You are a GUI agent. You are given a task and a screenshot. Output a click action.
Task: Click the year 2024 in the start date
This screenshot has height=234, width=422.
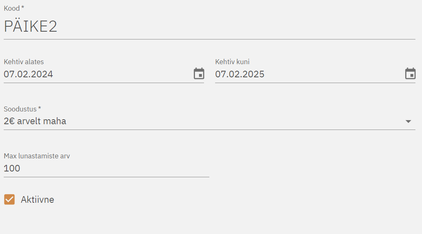click(43, 74)
